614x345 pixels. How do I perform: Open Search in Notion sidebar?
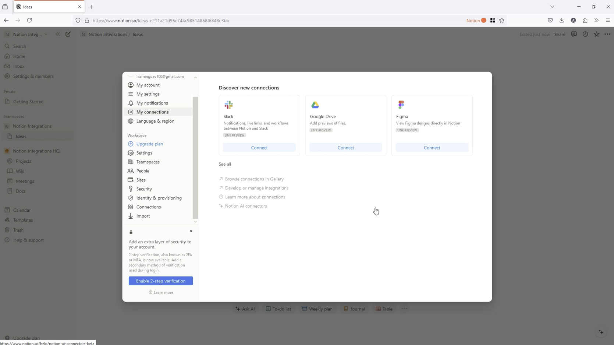(x=37, y=46)
